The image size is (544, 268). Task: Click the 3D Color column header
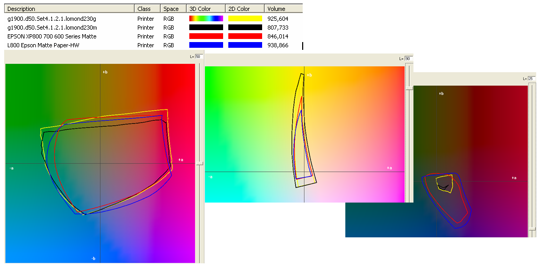click(x=205, y=9)
